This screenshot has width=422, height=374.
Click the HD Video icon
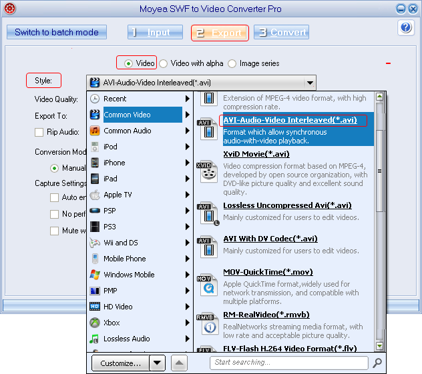(95, 307)
